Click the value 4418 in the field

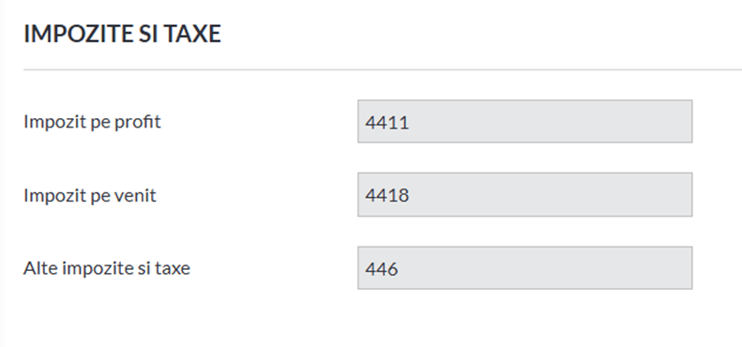387,195
